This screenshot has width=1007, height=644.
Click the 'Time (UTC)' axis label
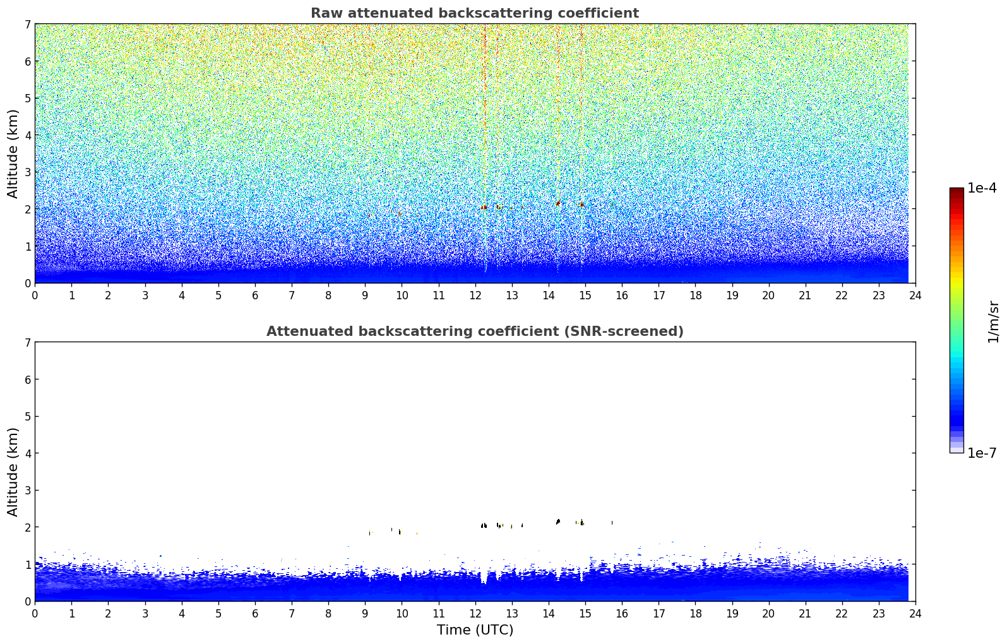(475, 630)
